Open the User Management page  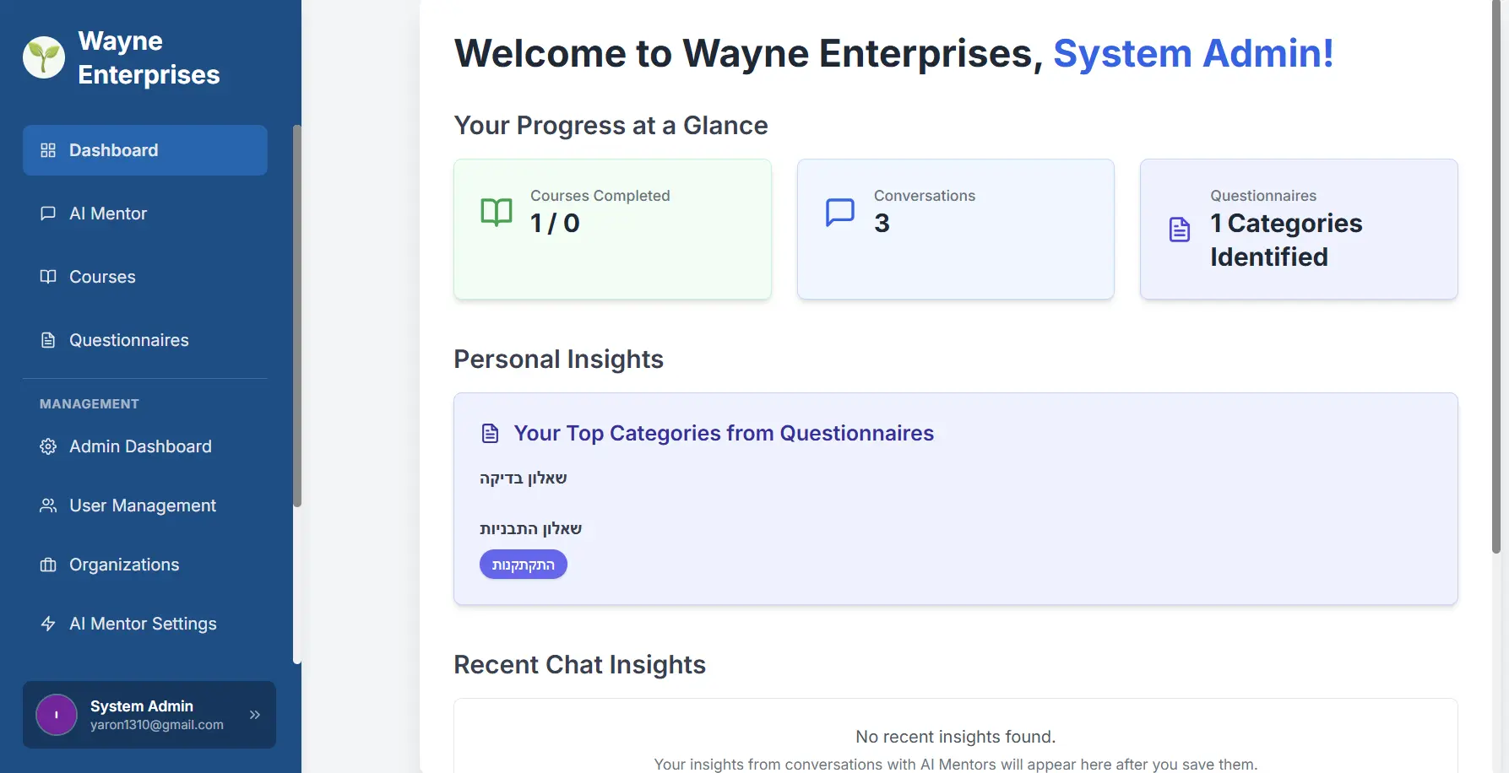tap(143, 505)
